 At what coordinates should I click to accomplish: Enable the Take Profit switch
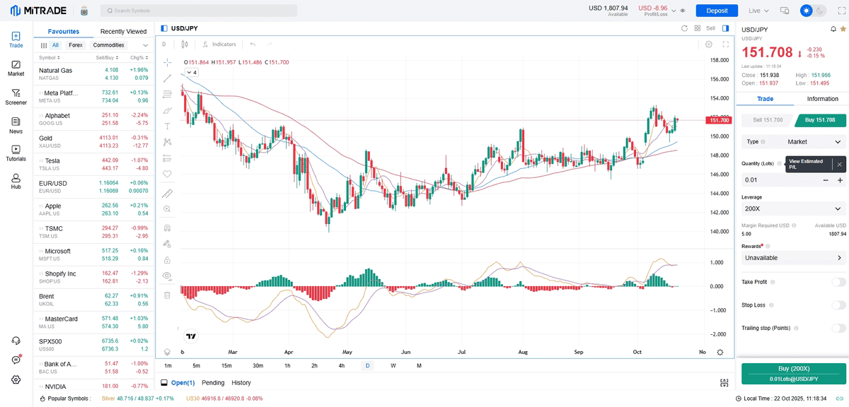click(x=838, y=282)
